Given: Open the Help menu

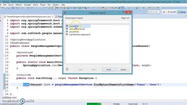Looking at the screenshot, I should pos(63,5).
